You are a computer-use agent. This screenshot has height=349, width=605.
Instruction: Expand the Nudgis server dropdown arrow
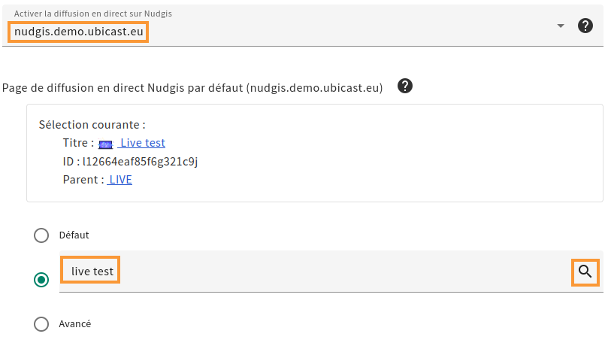pyautogui.click(x=561, y=26)
